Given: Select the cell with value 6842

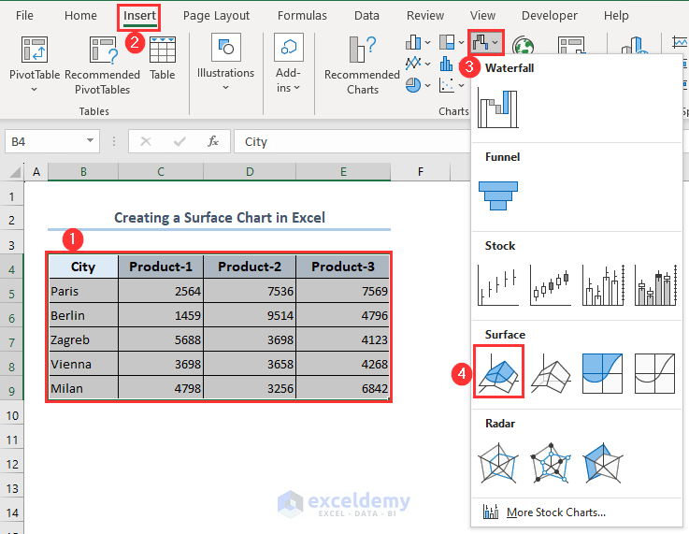Looking at the screenshot, I should click(x=343, y=388).
